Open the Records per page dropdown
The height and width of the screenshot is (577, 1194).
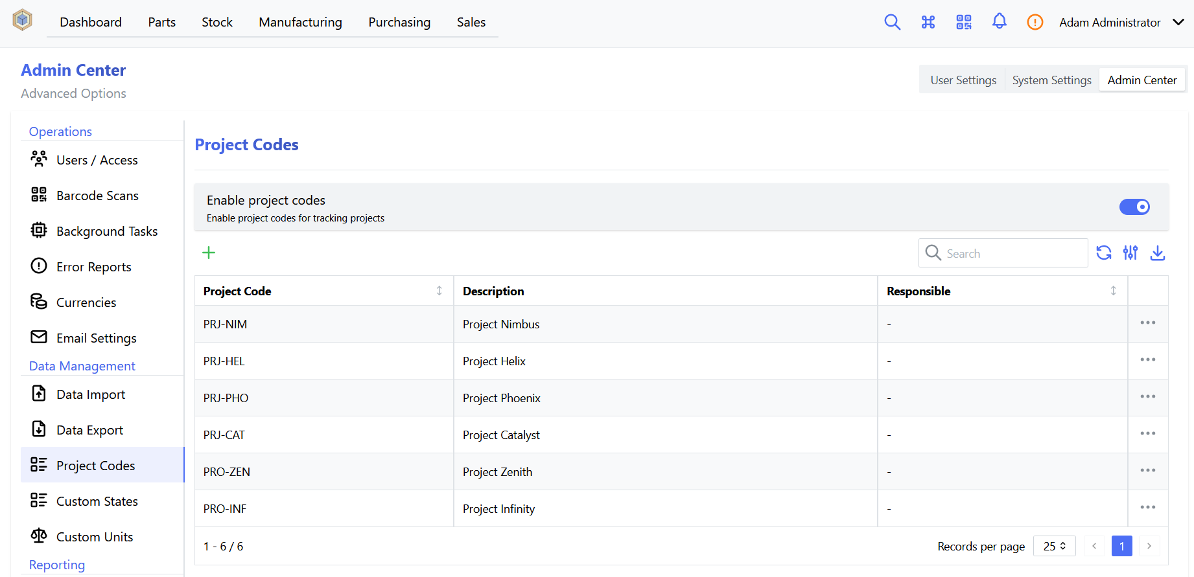(1054, 546)
